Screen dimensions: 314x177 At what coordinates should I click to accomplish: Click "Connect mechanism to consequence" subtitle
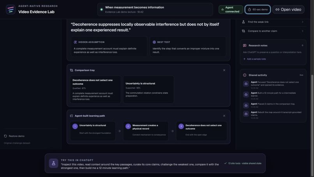pyautogui.click(x=149, y=135)
